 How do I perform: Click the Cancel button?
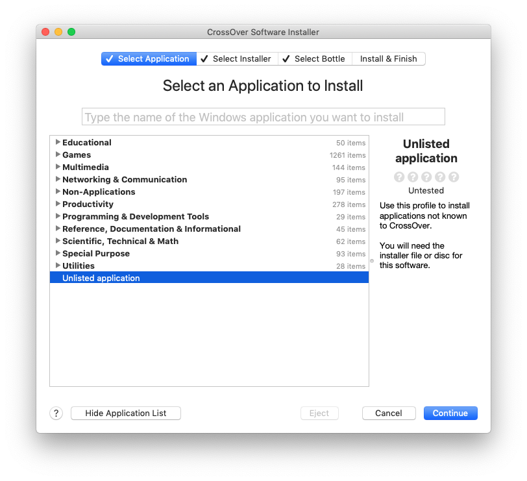pyautogui.click(x=389, y=413)
